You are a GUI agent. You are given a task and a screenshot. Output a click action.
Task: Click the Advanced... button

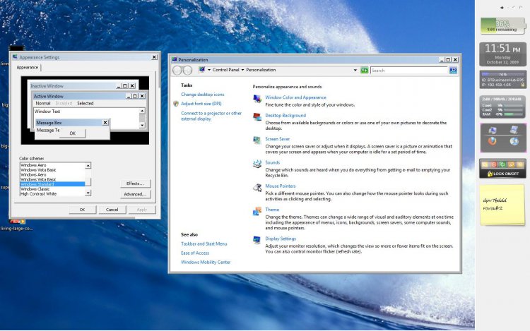point(135,194)
